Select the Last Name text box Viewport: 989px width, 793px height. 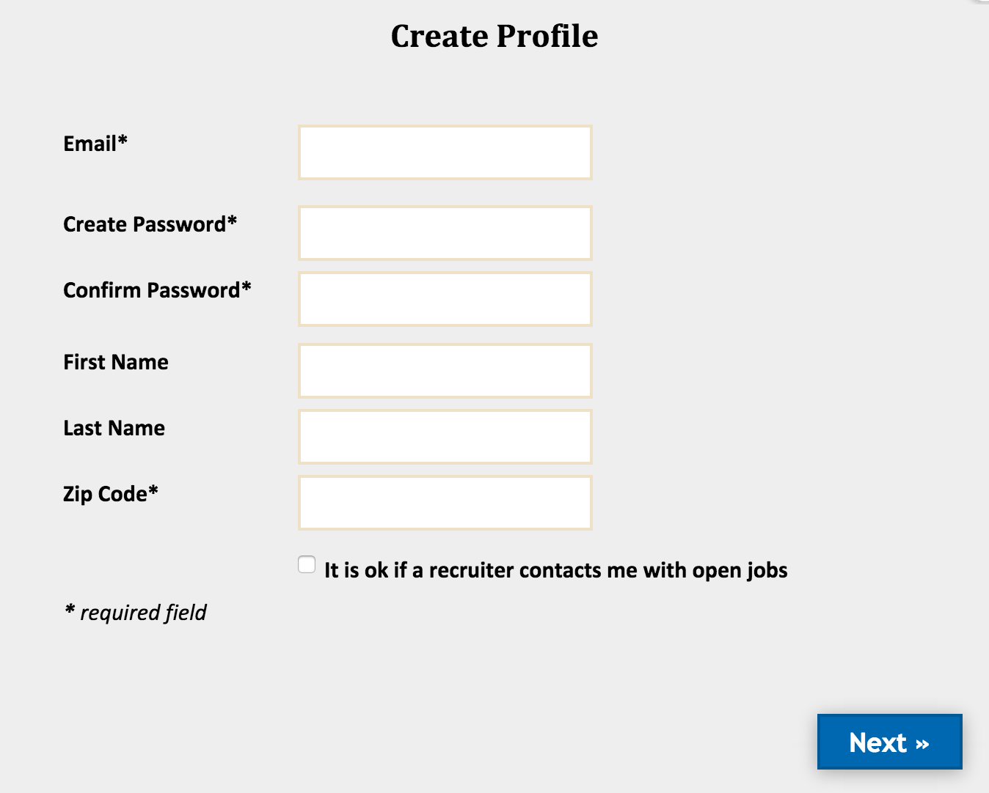[x=444, y=436]
